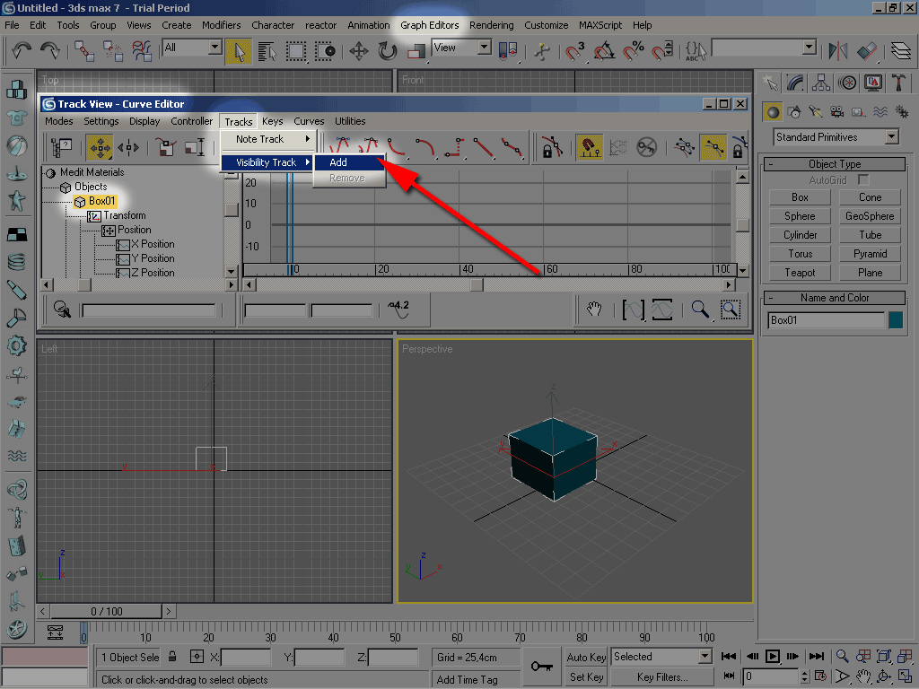This screenshot has height=689, width=919.
Task: Click the Pyramid primitive button
Action: [870, 254]
